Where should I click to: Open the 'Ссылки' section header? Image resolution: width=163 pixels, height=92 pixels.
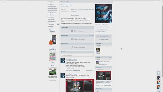coord(104,57)
